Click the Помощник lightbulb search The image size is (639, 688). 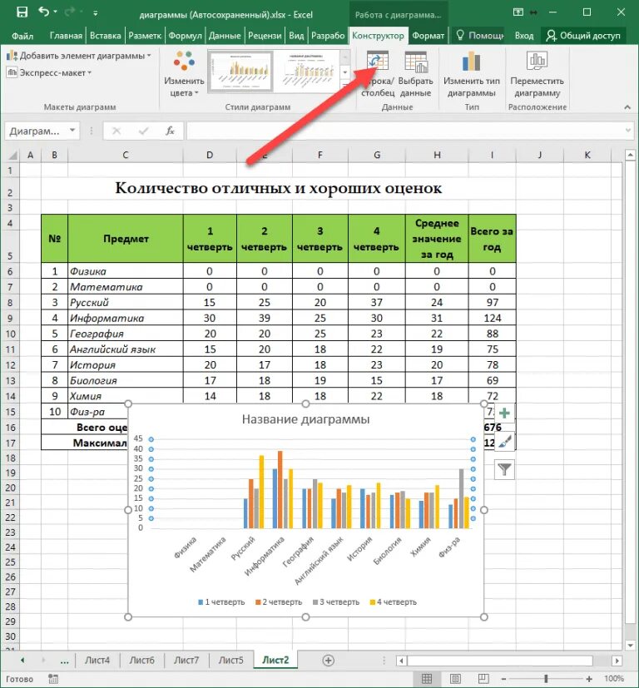(480, 36)
